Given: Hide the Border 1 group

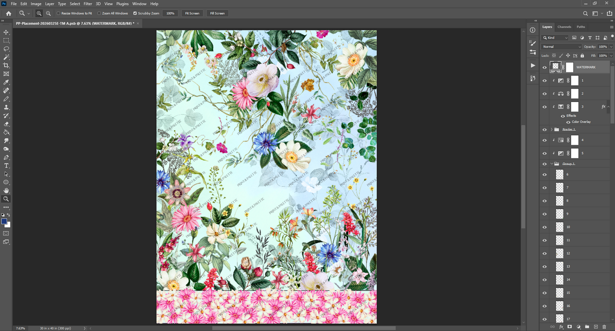Looking at the screenshot, I should tap(544, 130).
